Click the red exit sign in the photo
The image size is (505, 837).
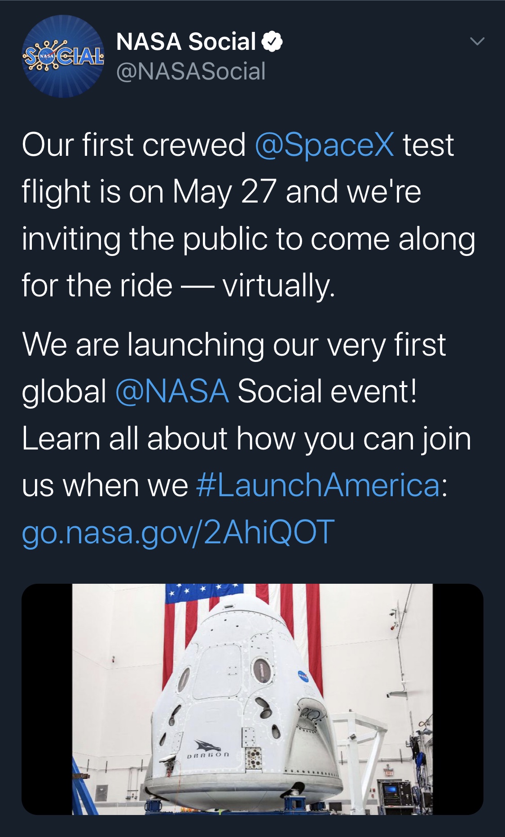coord(389,772)
